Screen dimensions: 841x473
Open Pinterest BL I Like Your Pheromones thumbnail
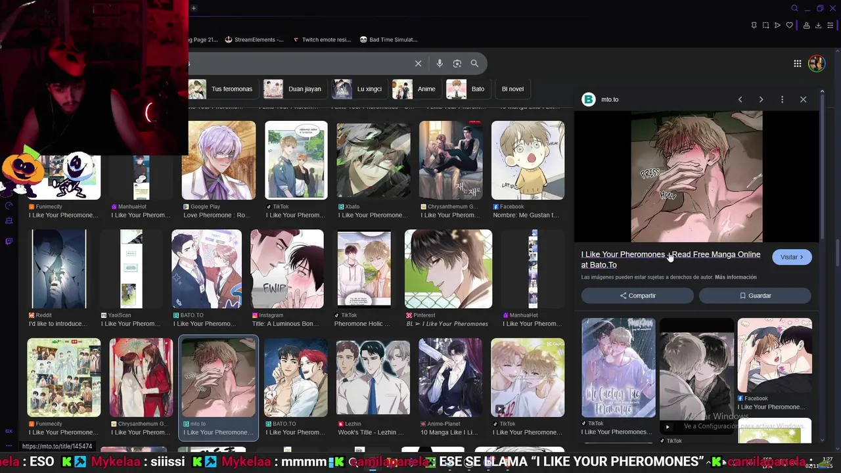448,269
